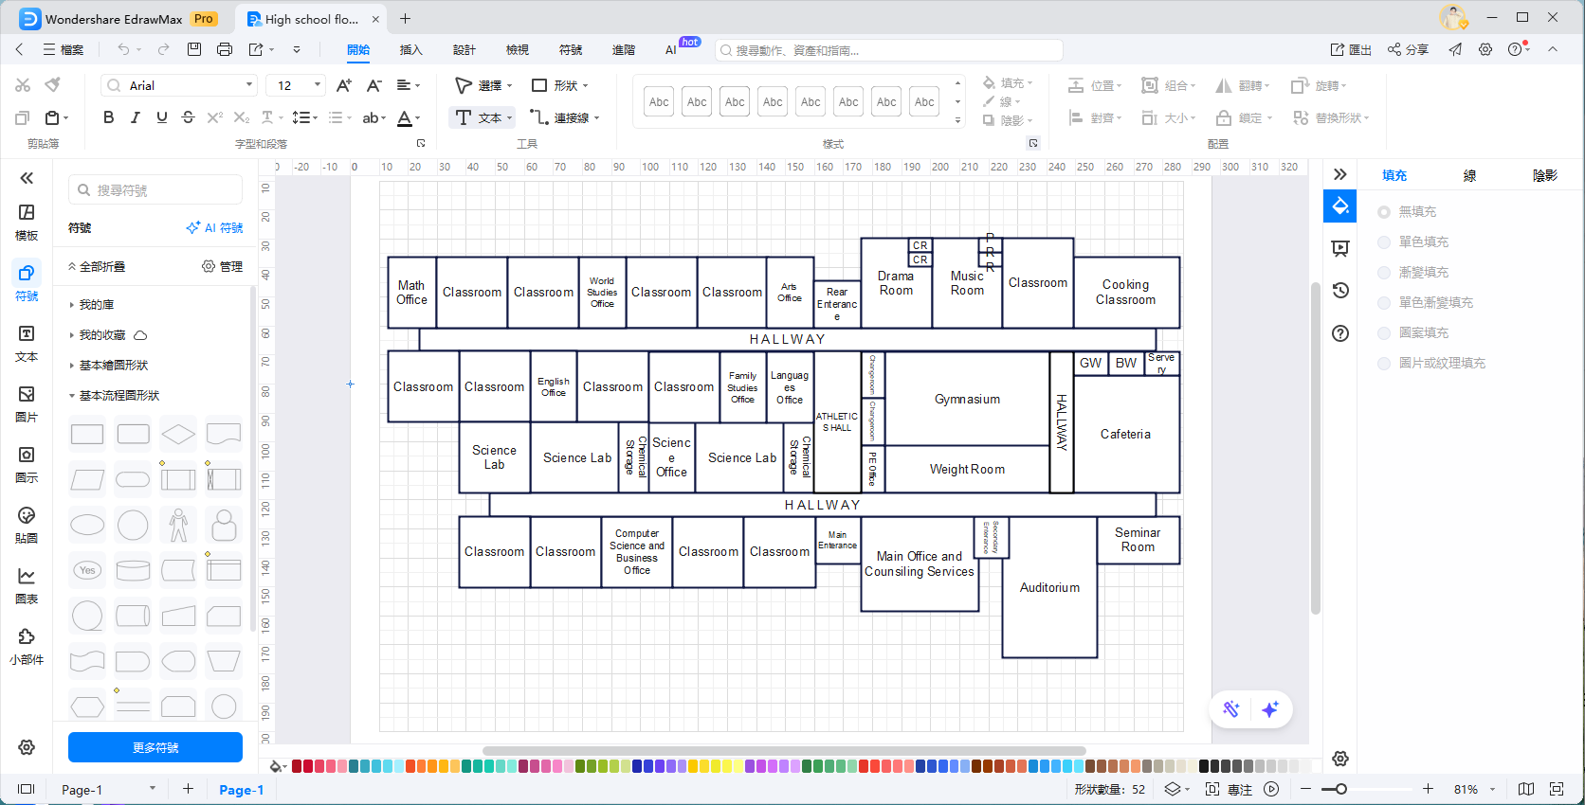Pick the first red swatch in color palette
1585x805 pixels.
click(x=297, y=766)
